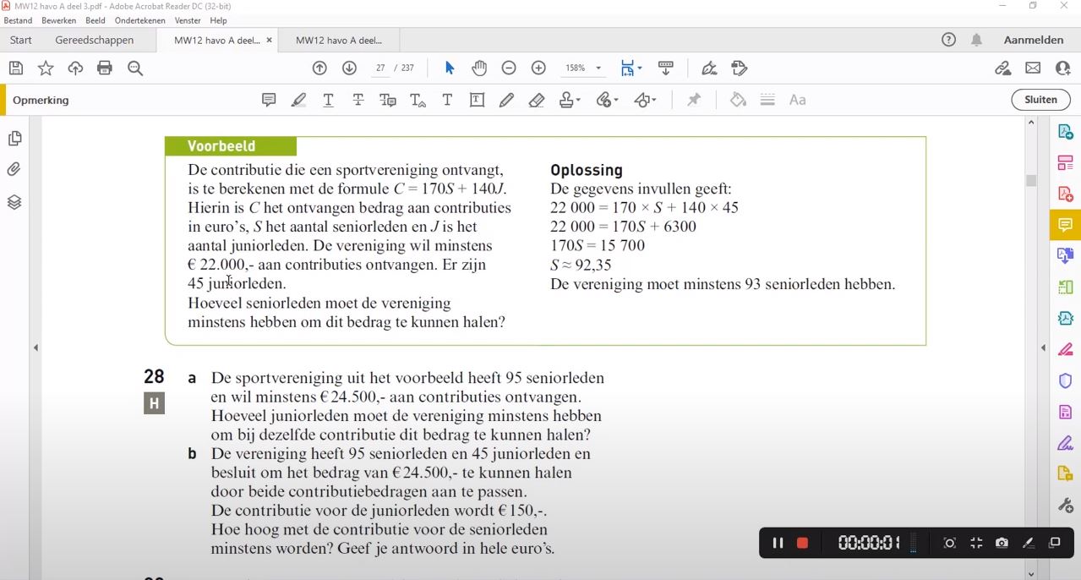
Task: Open the stamp tool dropdown
Action: tap(570, 100)
